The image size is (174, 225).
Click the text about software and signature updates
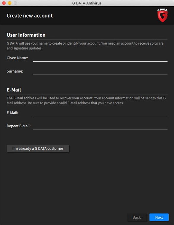85,46
